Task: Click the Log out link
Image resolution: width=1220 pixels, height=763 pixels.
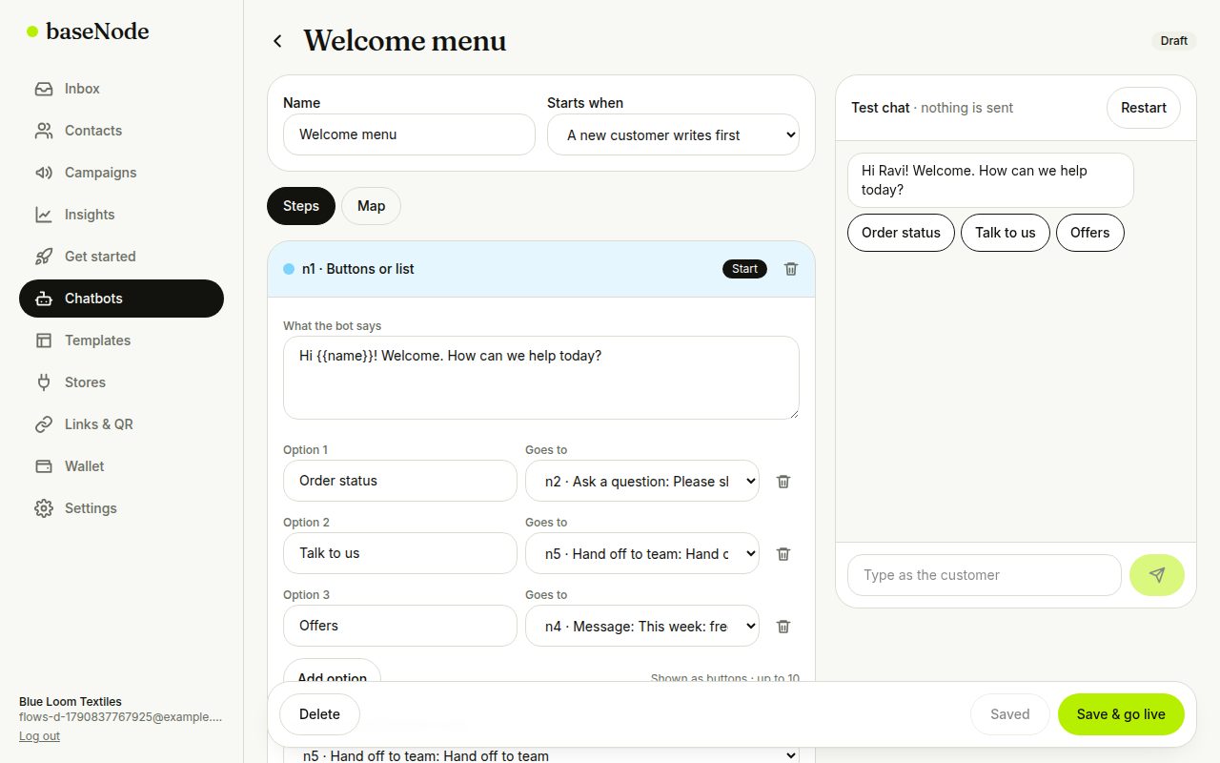Action: (x=39, y=736)
